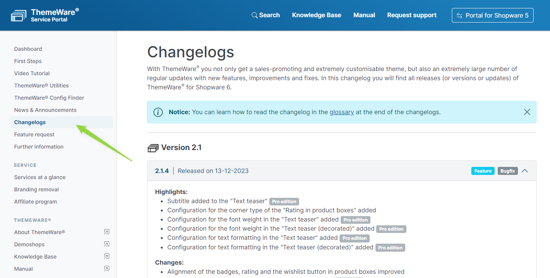Click Pro edition badge after text formatting "Text teaser (decorated)"
The width and height of the screenshot is (550, 278).
tap(390, 247)
